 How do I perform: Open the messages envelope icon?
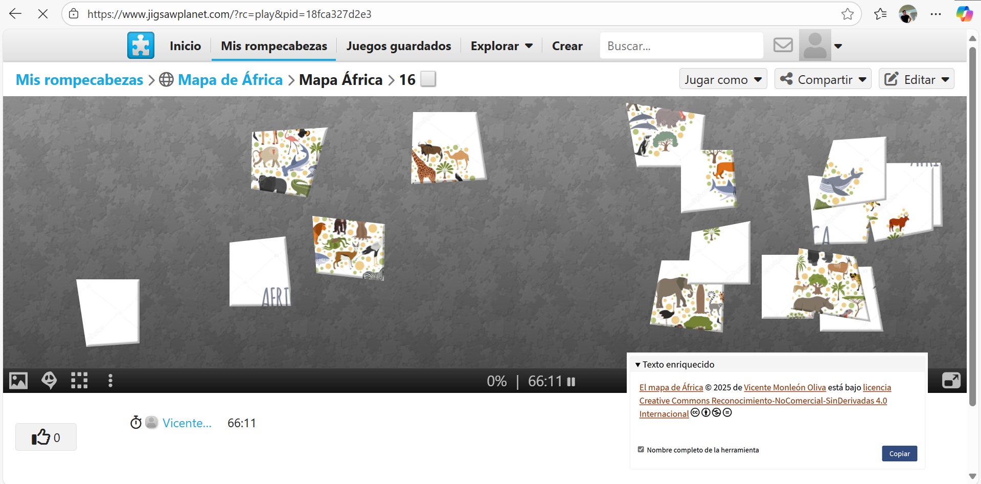coord(783,45)
